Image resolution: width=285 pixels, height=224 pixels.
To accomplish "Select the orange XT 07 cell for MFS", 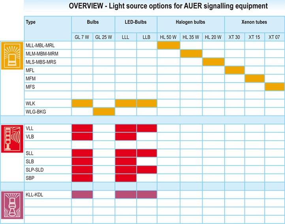I will [274, 87].
